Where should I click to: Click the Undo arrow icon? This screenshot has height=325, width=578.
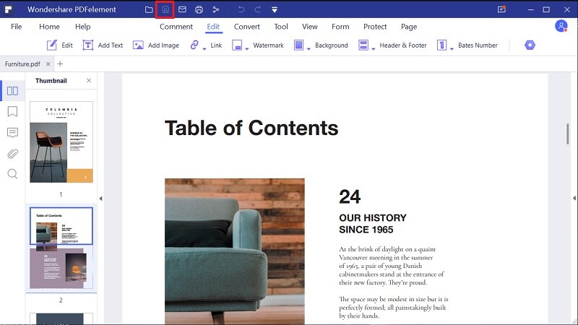[x=241, y=9]
